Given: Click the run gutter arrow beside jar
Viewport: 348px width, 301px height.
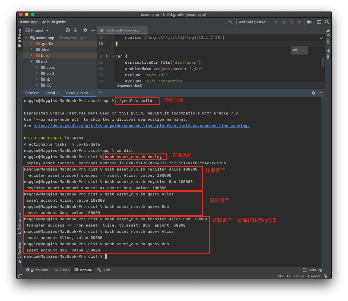Looking at the screenshot, I should click(x=107, y=56).
